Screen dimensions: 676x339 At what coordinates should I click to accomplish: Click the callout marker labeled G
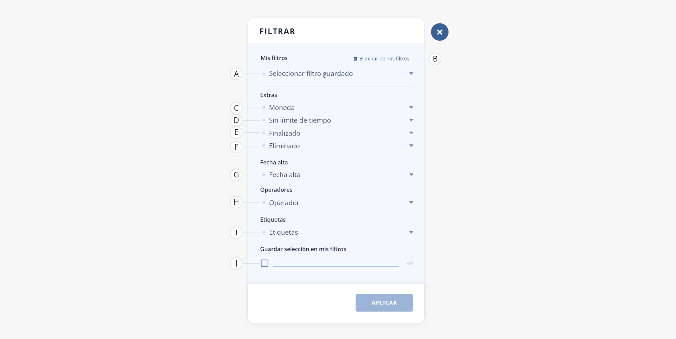236,175
